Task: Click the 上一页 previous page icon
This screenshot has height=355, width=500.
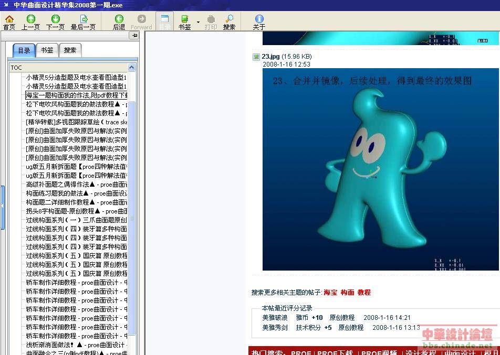Action: (x=30, y=22)
